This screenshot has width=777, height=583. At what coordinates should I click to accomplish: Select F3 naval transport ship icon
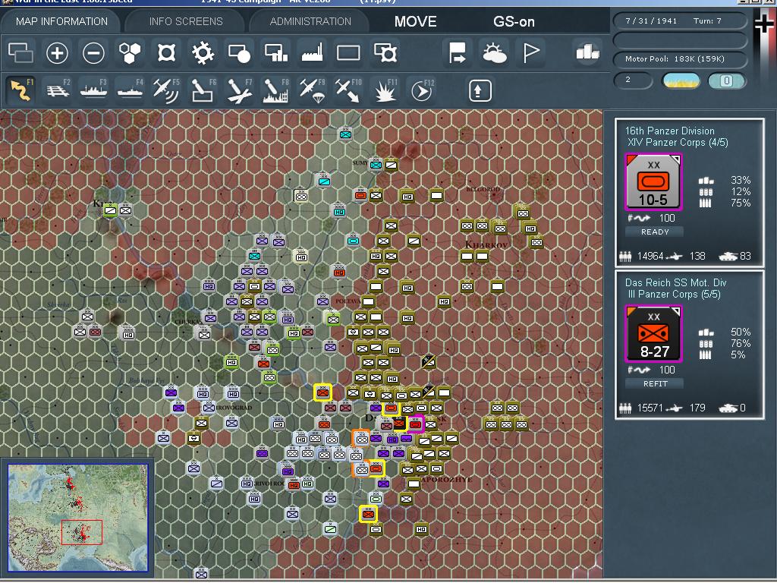coord(93,90)
